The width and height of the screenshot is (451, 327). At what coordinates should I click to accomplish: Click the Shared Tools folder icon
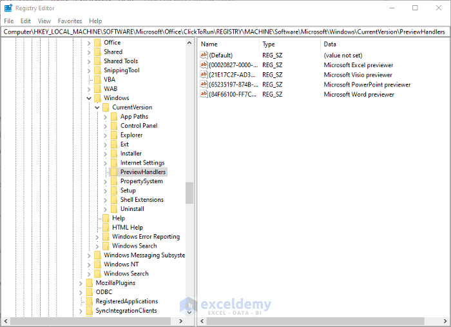click(x=98, y=61)
